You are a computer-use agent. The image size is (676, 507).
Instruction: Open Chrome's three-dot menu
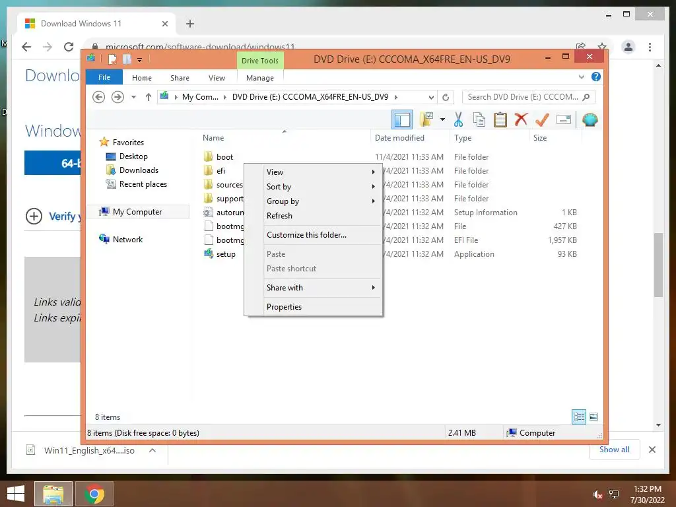coord(650,47)
